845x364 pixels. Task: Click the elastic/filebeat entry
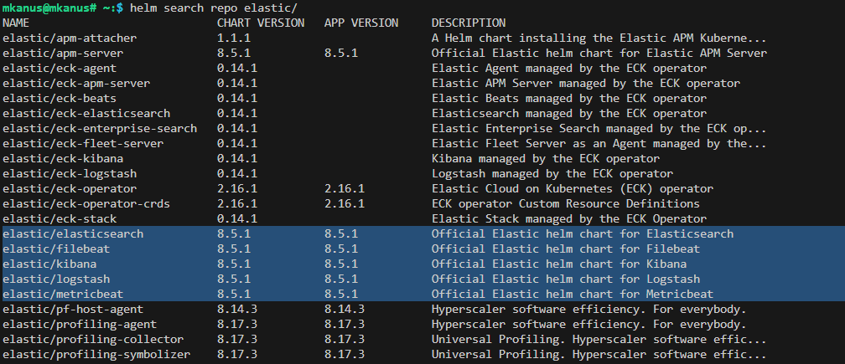(57, 249)
